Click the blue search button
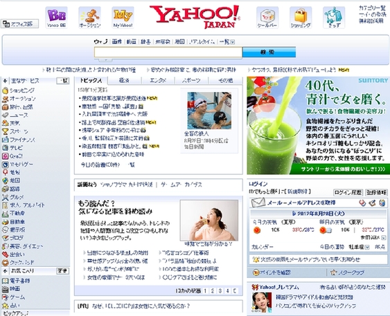Image resolution: width=390 pixels, height=316 pixels. [269, 52]
